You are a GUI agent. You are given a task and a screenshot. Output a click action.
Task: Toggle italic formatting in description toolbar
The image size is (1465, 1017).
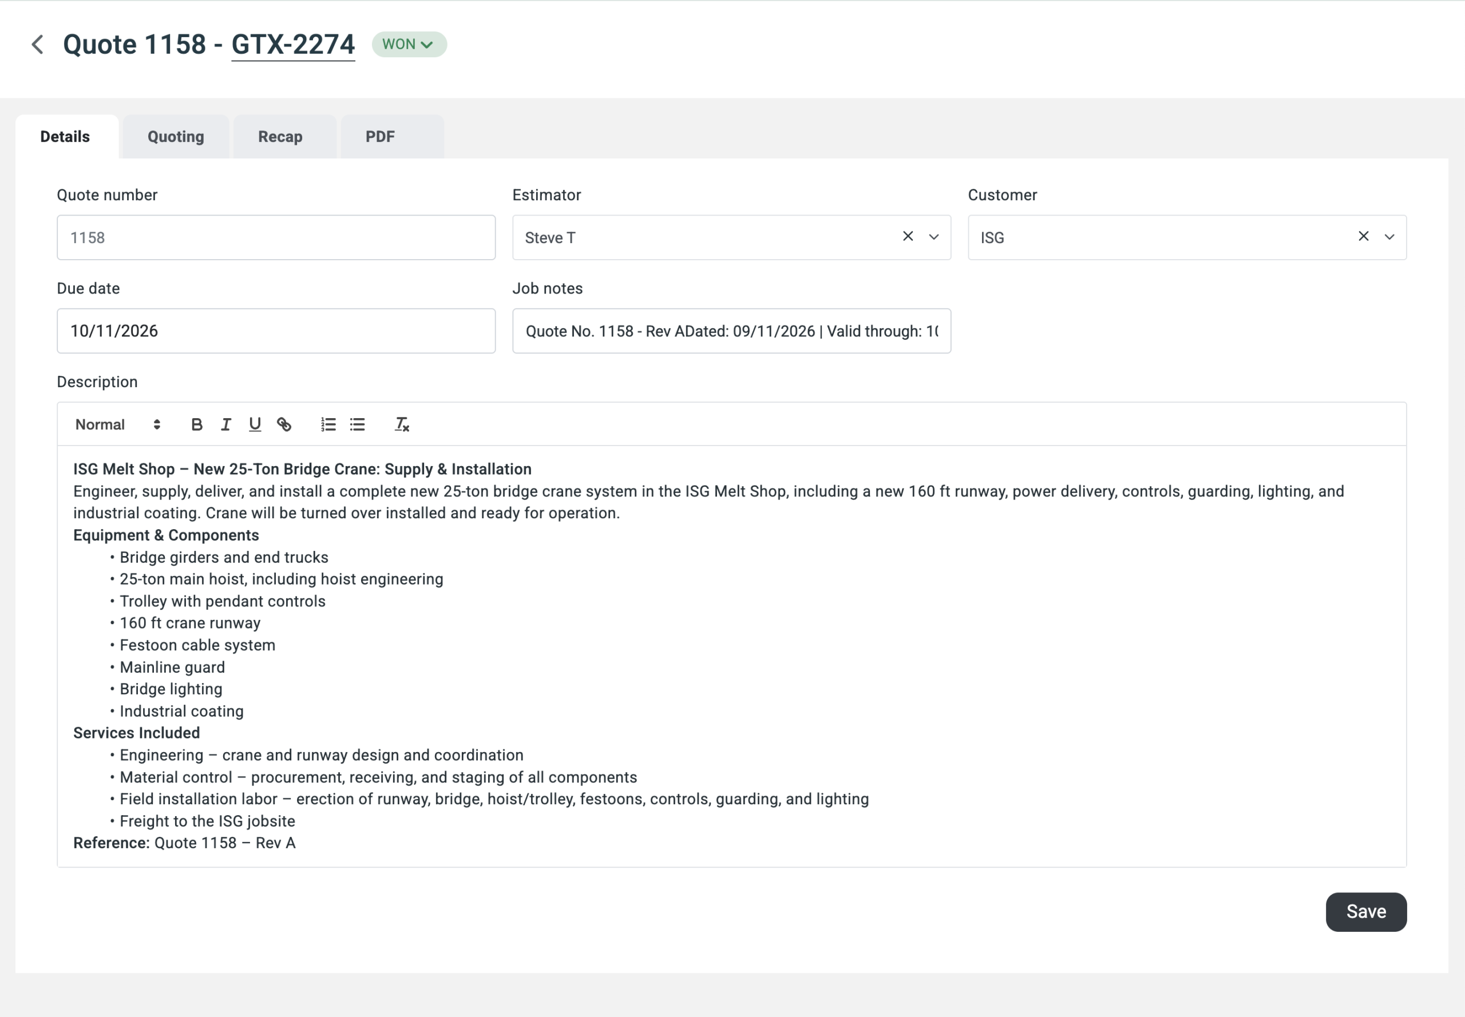click(x=225, y=424)
